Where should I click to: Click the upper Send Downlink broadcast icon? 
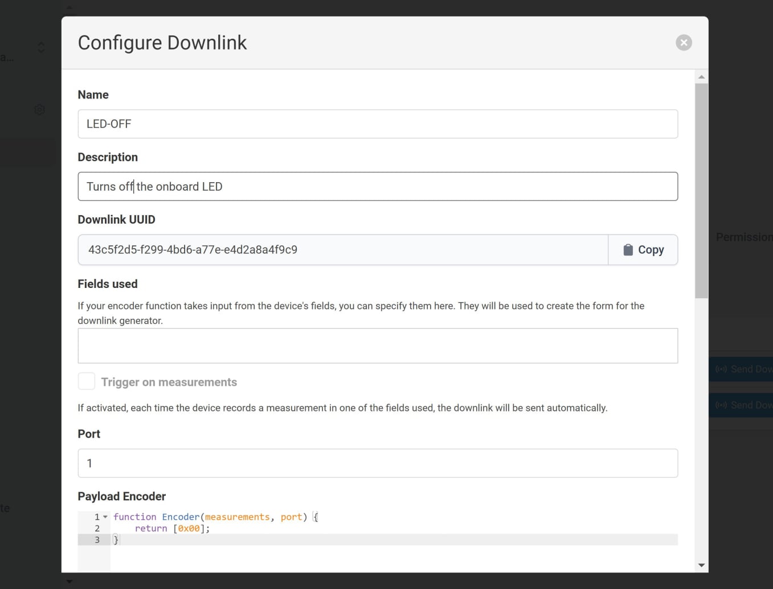click(721, 369)
